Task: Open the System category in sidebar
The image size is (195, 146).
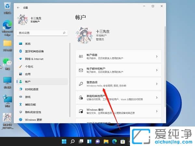Action: coord(42,44)
